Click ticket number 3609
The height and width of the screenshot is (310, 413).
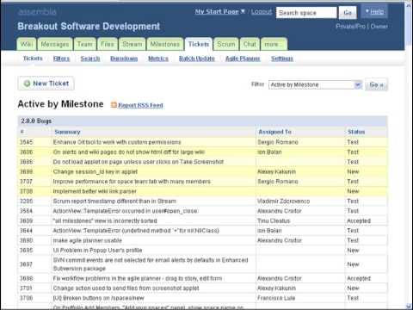pyautogui.click(x=26, y=220)
